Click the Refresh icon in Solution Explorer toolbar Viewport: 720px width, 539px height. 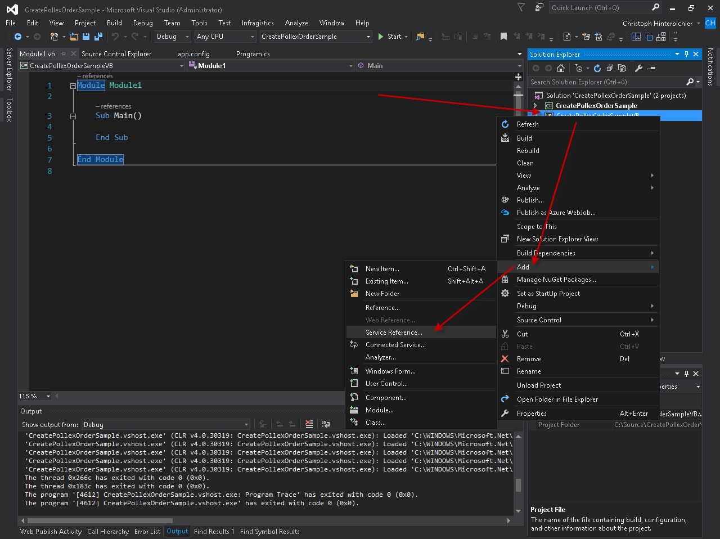597,68
